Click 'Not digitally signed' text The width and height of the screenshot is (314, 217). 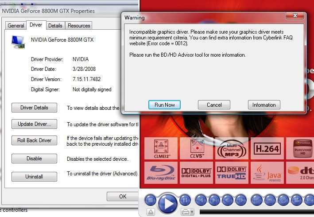pos(92,89)
